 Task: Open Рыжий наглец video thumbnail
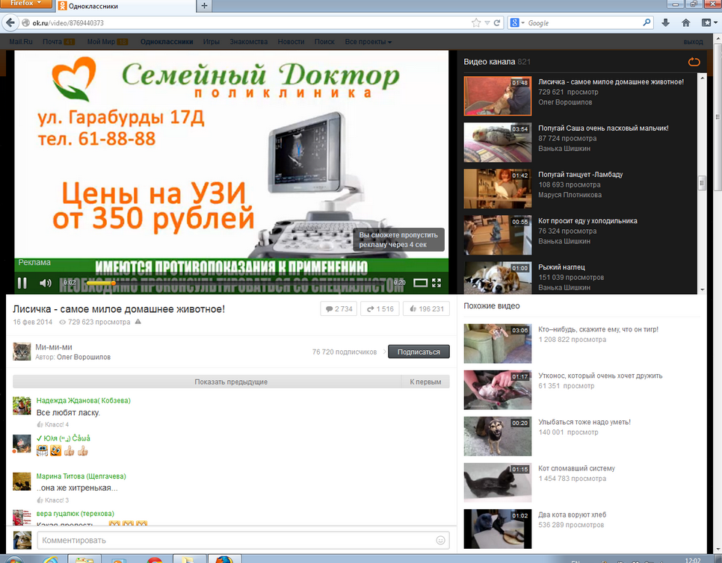pos(497,277)
